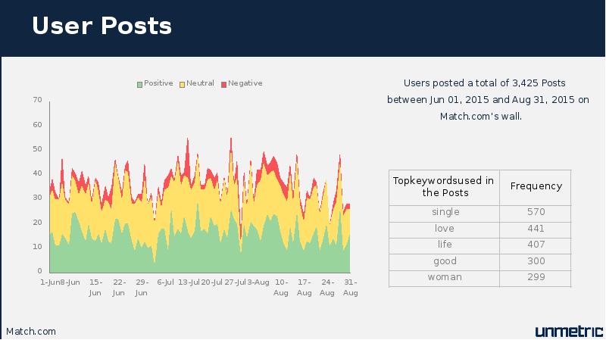Image resolution: width=606 pixels, height=340 pixels.
Task: Select the Positive legend label
Action: [158, 83]
